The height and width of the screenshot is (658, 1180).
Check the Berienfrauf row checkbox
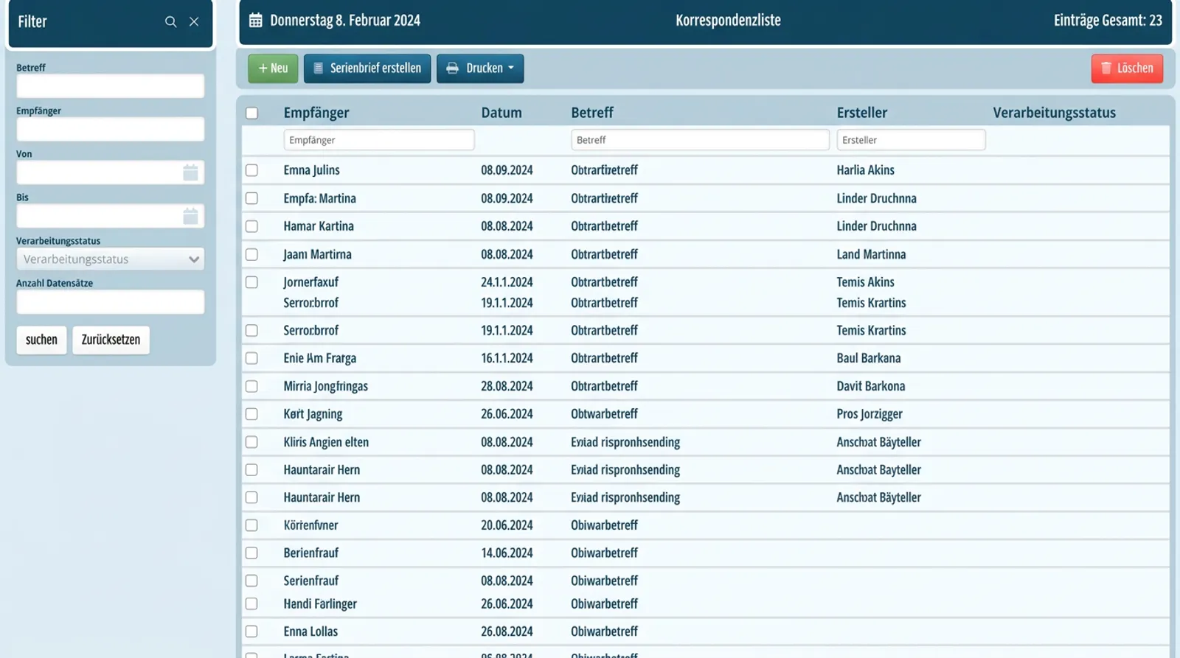(252, 553)
